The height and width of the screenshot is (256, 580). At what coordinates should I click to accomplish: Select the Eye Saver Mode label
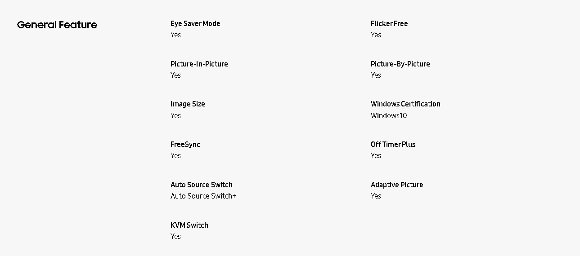point(195,23)
